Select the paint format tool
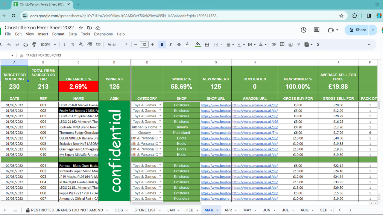Viewport: 383px width, 215px height. 34,44
